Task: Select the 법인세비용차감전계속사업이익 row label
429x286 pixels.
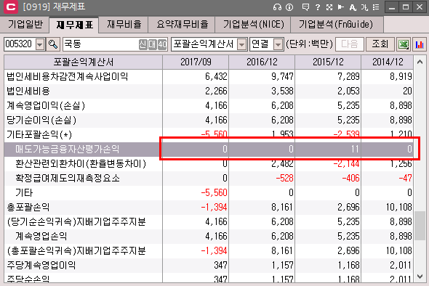Action: pos(67,76)
